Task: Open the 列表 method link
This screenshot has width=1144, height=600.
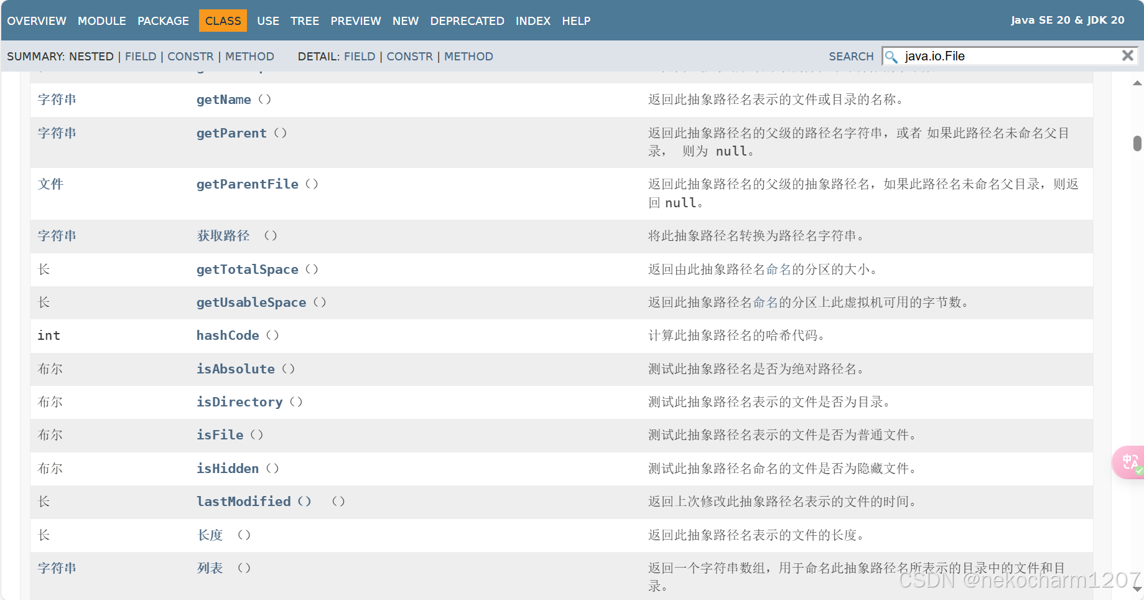Action: click(x=210, y=568)
